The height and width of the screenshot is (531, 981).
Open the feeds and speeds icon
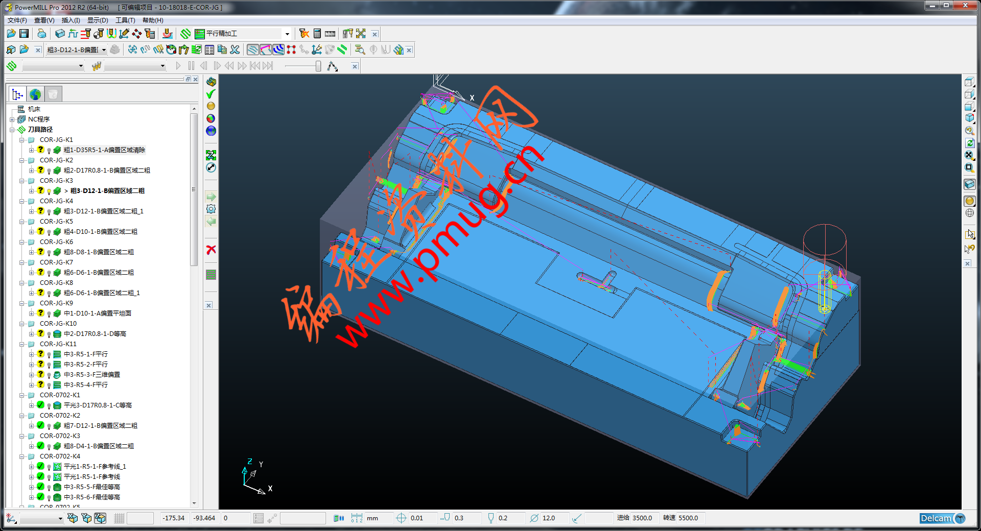coord(73,34)
